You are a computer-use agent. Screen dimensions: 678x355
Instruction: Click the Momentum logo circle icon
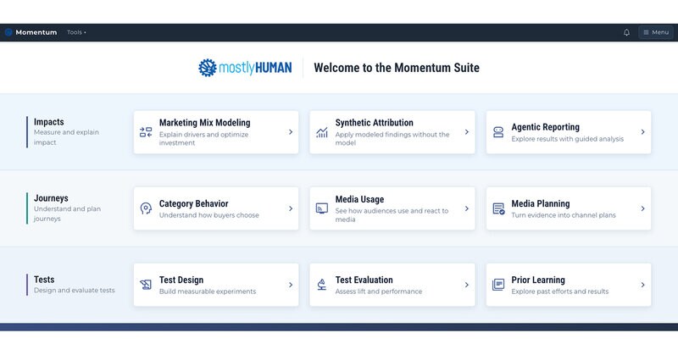(x=8, y=32)
